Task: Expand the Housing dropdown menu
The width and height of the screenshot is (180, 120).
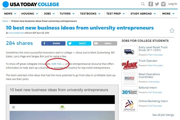Action: pyautogui.click(x=30, y=13)
